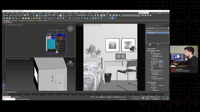Switch to the Modify command panel tab

point(150,26)
